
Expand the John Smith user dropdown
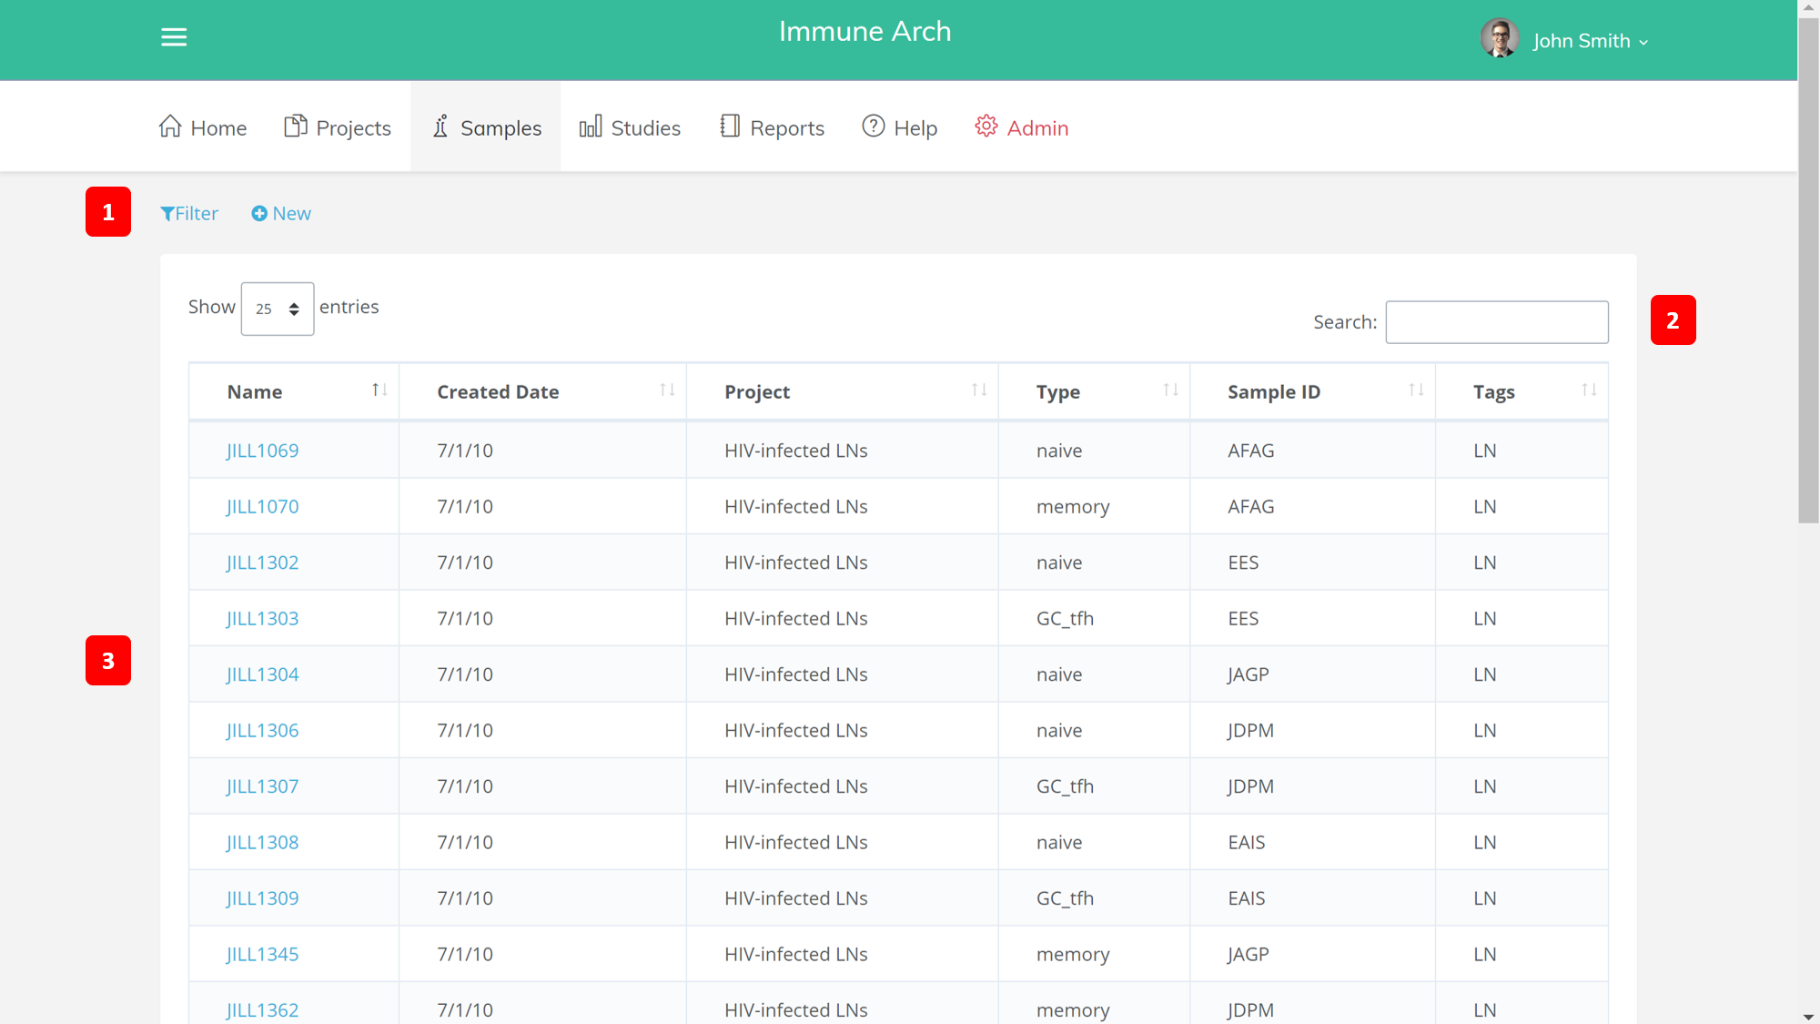pyautogui.click(x=1643, y=42)
